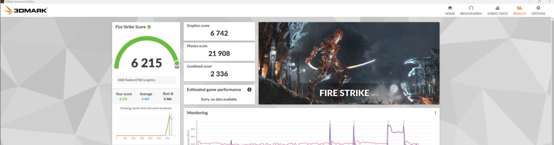
Task: Open the Monitoring three-dot menu
Action: tap(435, 112)
